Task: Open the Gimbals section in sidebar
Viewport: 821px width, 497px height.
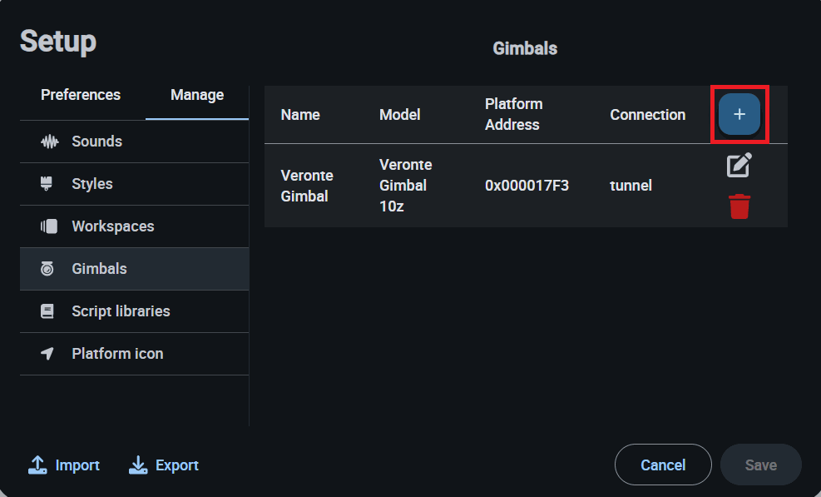Action: click(x=99, y=269)
